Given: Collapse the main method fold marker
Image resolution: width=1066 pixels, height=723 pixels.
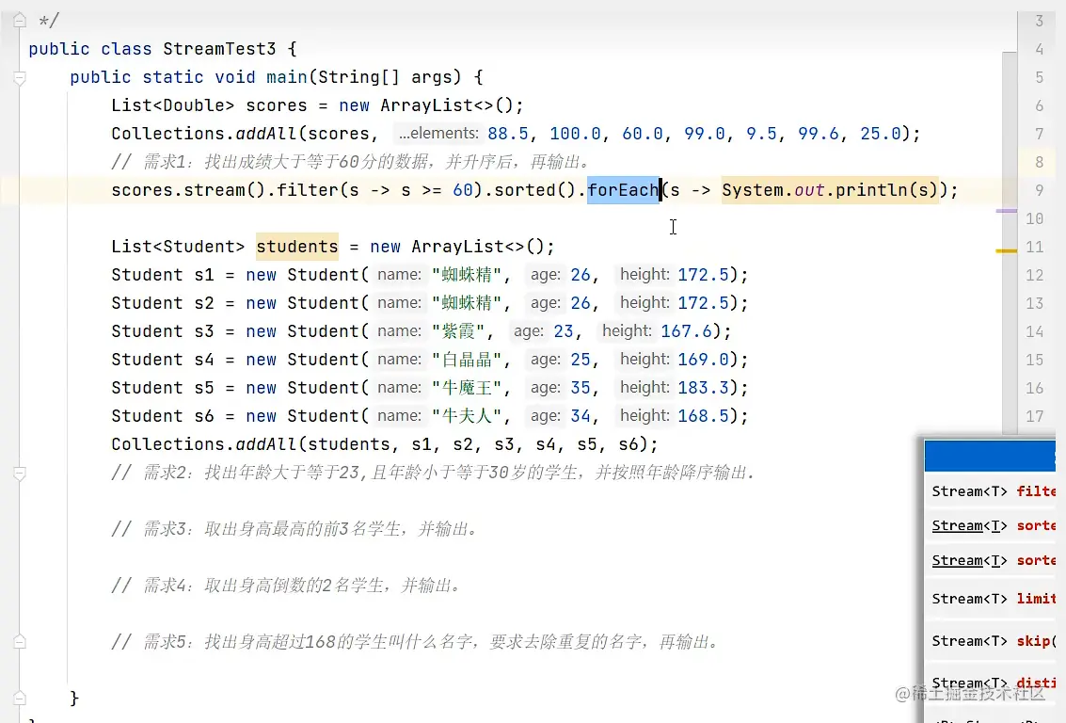Looking at the screenshot, I should (20, 78).
